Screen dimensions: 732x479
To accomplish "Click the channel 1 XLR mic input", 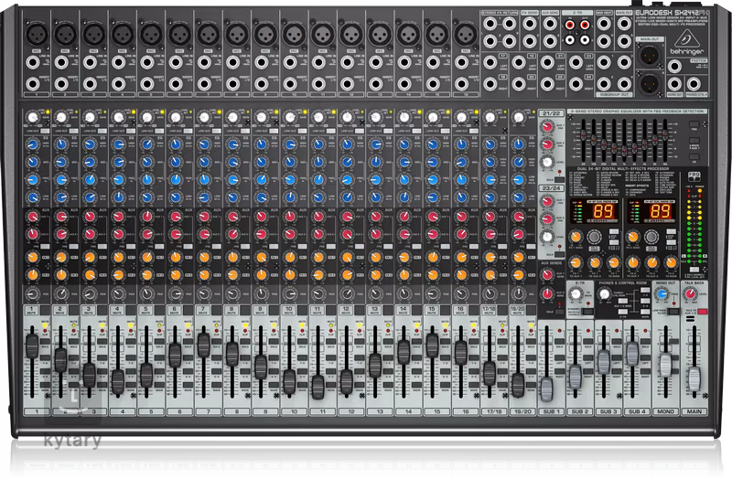I will click(34, 35).
